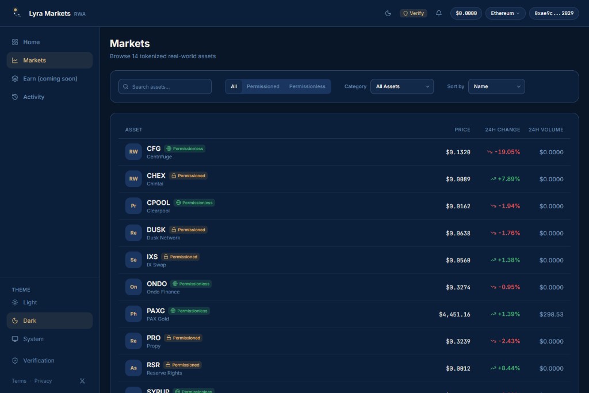Viewport: 589px width, 393px height.
Task: Click PAXG price $4,451.16
Action: (454, 315)
